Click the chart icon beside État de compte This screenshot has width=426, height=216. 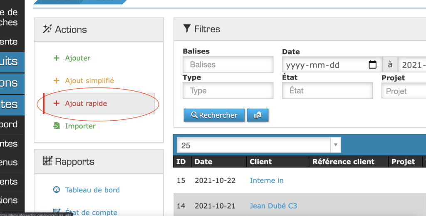point(57,212)
